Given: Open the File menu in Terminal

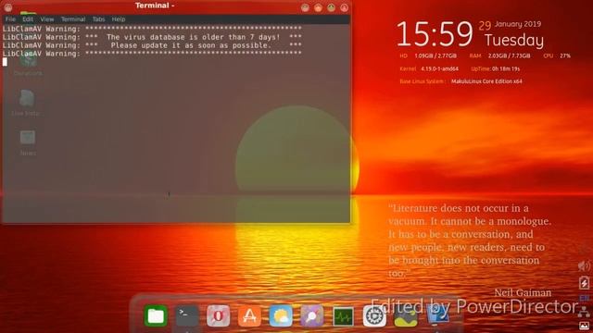Looking at the screenshot, I should click(10, 19).
